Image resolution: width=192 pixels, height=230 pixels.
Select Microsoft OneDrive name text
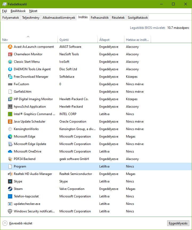[x=28, y=151]
